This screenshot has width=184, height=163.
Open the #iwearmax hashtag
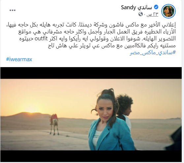pos(19,59)
